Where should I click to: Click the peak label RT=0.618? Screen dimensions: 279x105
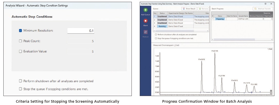[202, 59]
